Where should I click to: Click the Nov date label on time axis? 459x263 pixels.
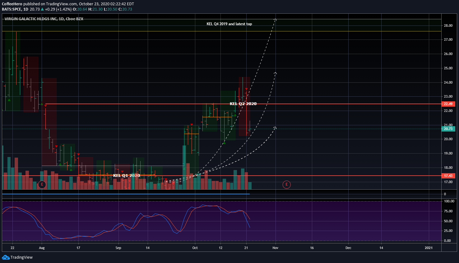(275, 248)
